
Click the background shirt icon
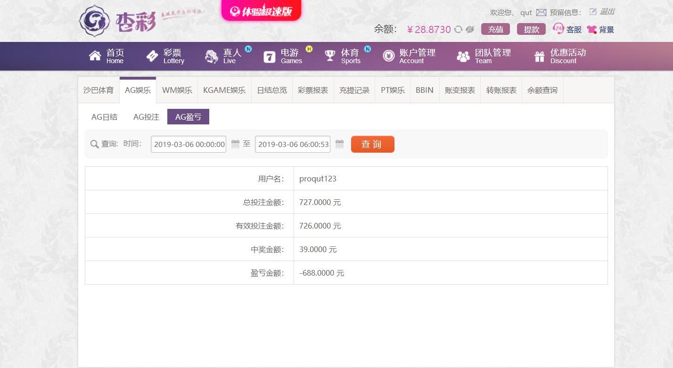click(592, 30)
